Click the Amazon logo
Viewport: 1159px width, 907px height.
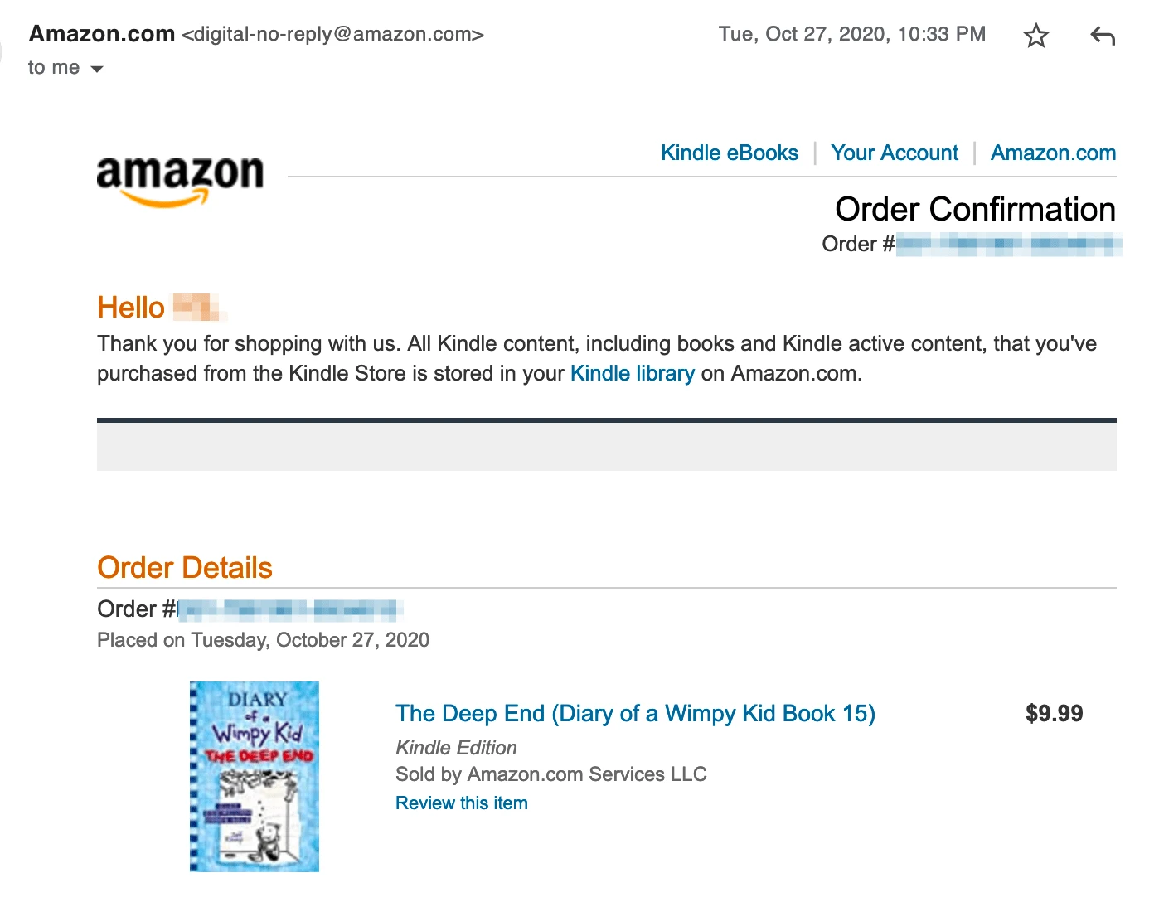180,179
